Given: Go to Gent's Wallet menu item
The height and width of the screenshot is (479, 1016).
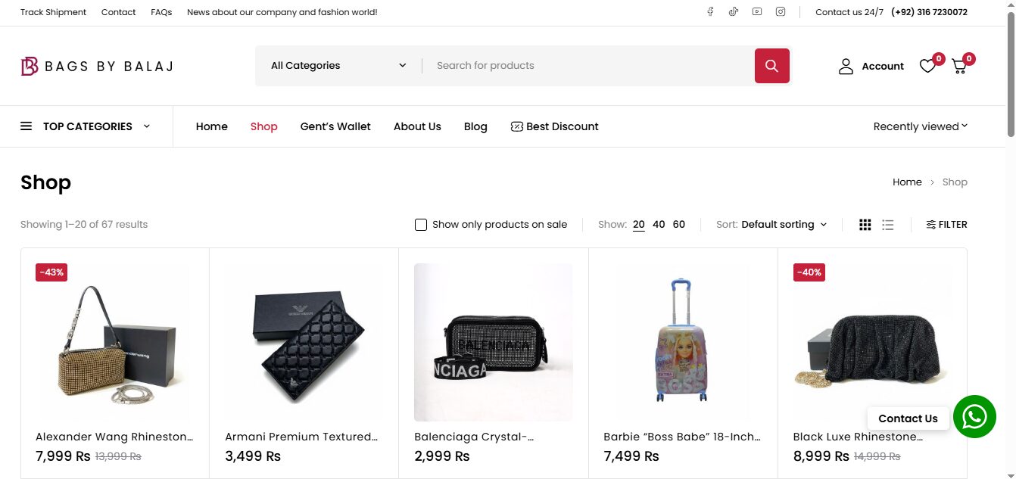Looking at the screenshot, I should [335, 126].
